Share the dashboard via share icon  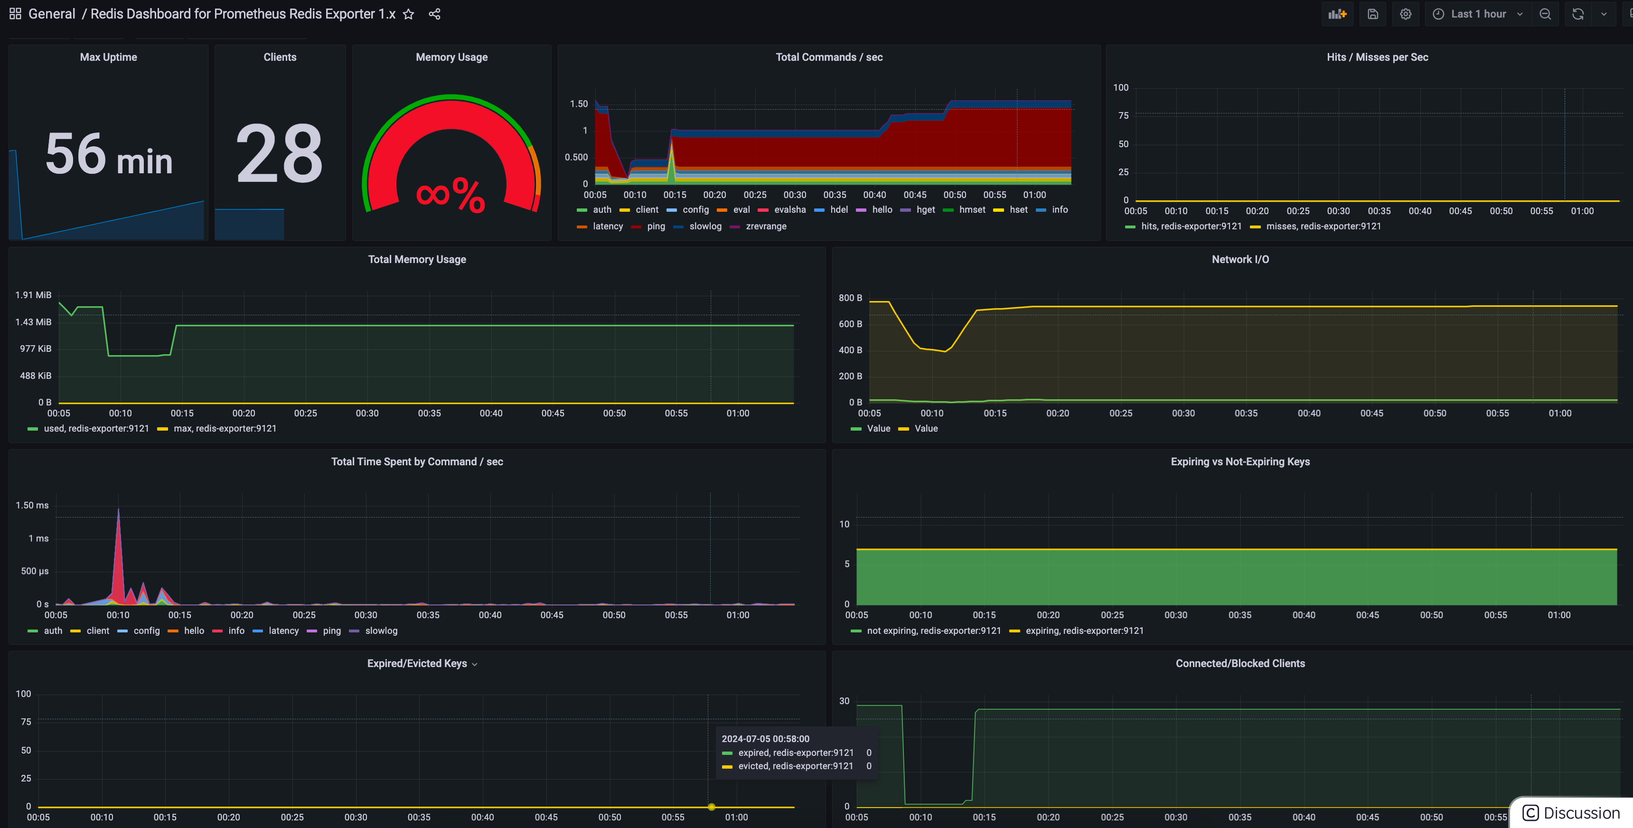434,14
